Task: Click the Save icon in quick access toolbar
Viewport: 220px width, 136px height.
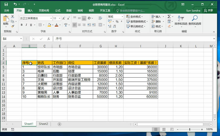Action: click(6, 5)
